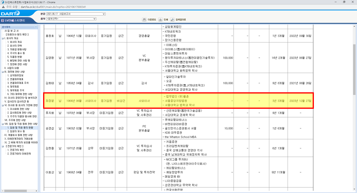This screenshot has height=193, width=357.
Task: Click the name cell 김영환
Action: [x=50, y=58]
